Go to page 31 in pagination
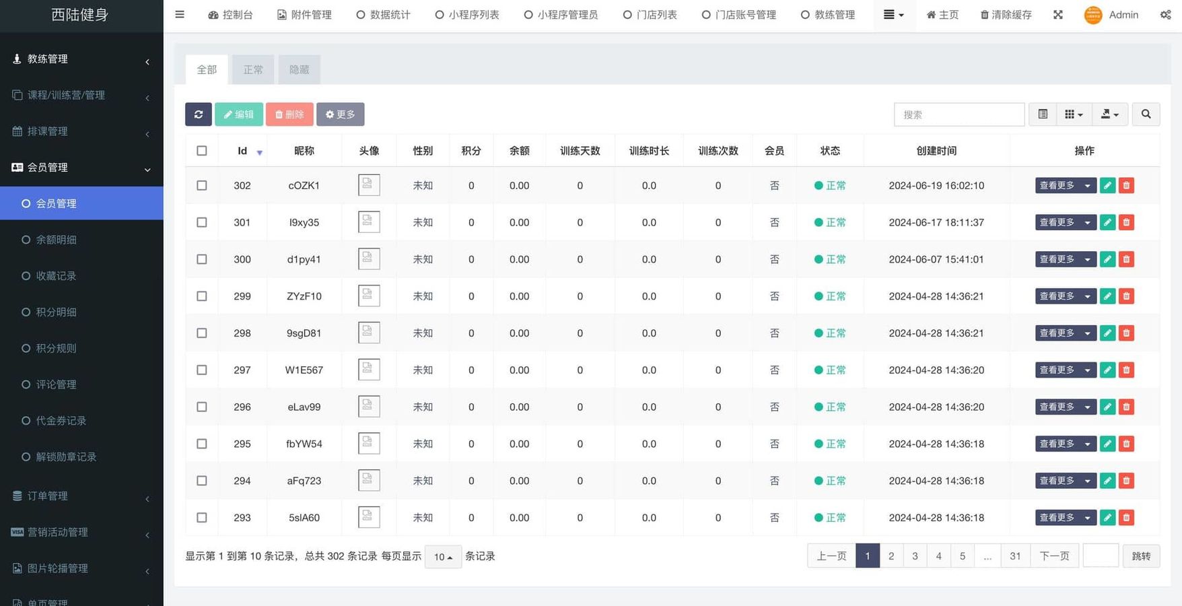The height and width of the screenshot is (606, 1182). coord(1015,556)
